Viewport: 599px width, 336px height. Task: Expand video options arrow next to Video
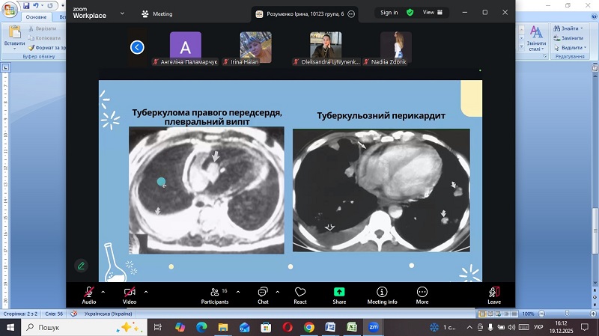click(x=146, y=291)
